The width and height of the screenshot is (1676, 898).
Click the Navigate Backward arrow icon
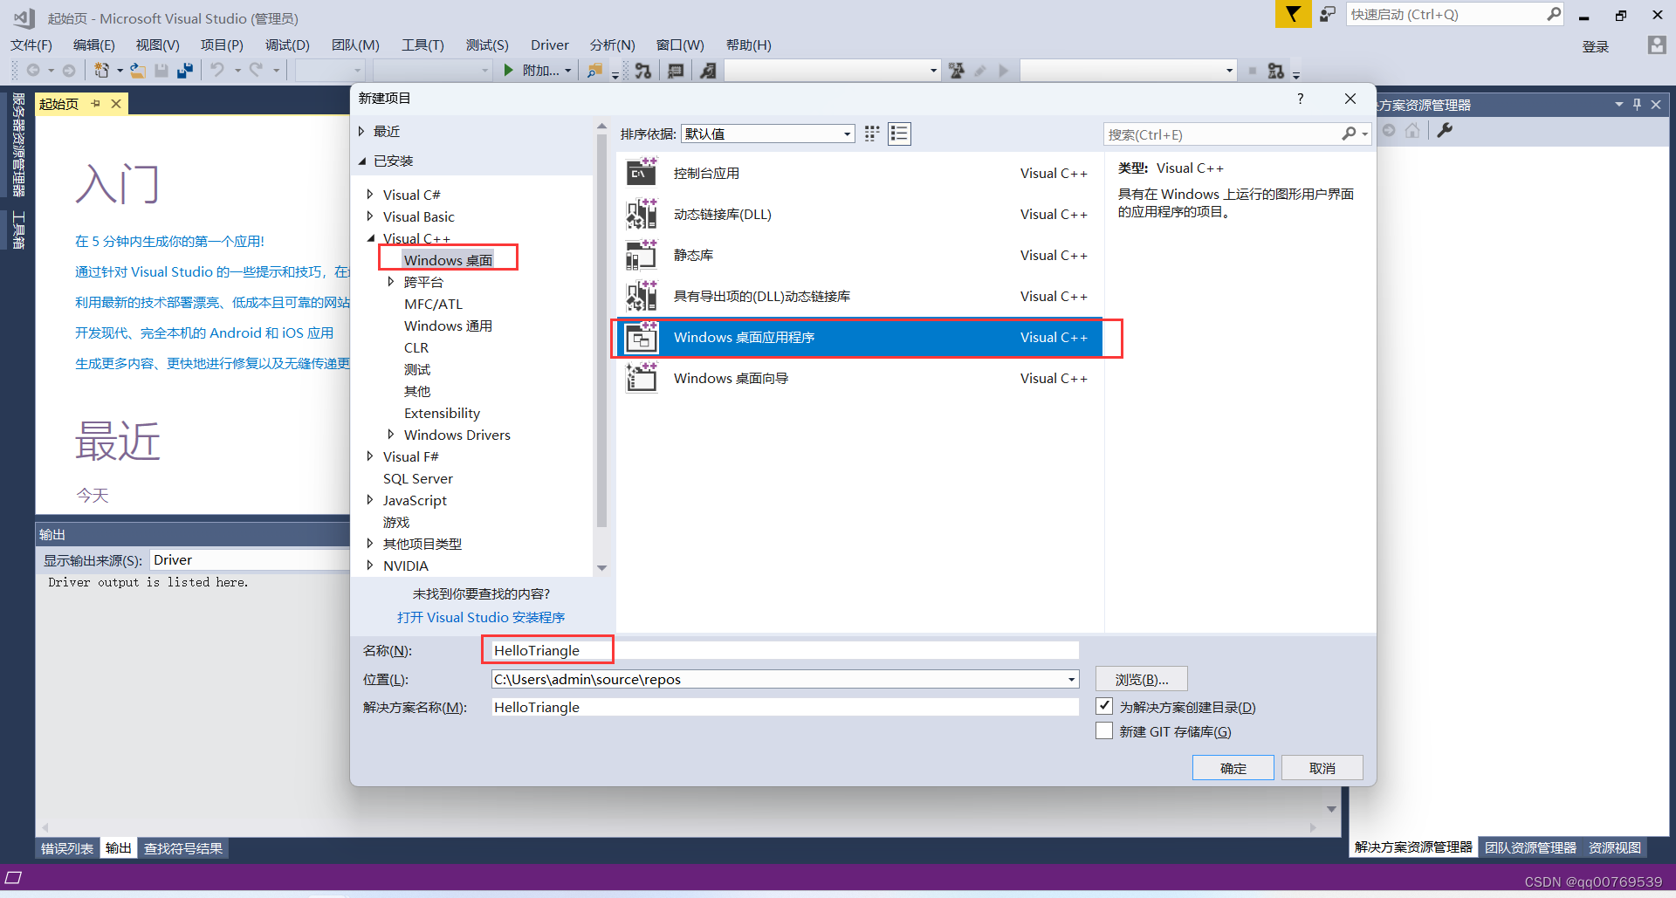coord(32,71)
